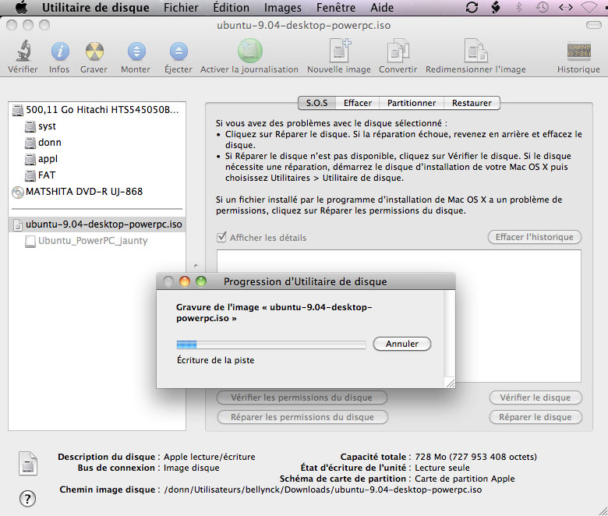Click the menu bar icon left of Bluetooth
Image resolution: width=608 pixels, height=516 pixels.
(496, 7)
